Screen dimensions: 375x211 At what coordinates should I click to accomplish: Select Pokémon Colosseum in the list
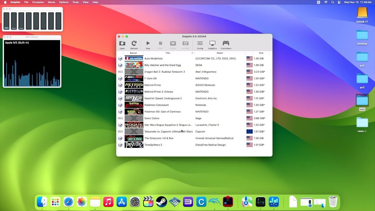(x=156, y=105)
